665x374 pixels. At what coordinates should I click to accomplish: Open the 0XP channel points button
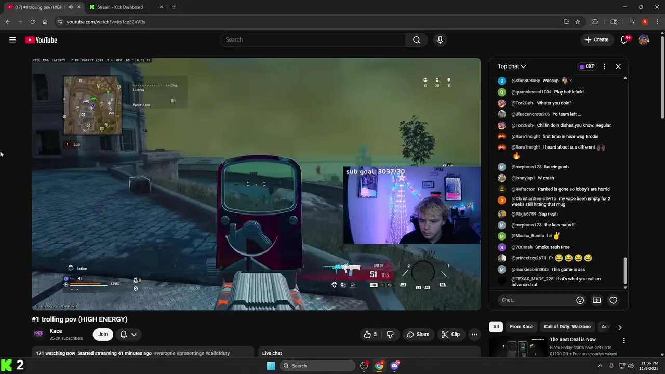(x=587, y=66)
